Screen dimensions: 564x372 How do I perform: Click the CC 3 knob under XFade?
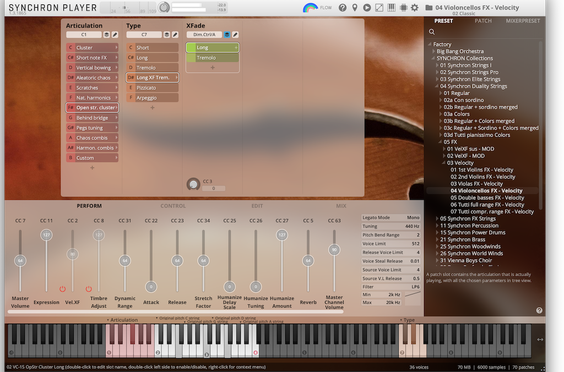(193, 184)
